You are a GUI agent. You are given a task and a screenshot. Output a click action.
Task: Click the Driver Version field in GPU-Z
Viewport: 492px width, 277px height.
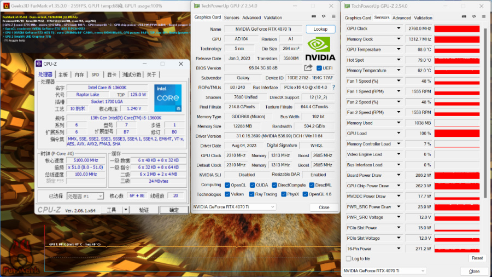pos(279,136)
